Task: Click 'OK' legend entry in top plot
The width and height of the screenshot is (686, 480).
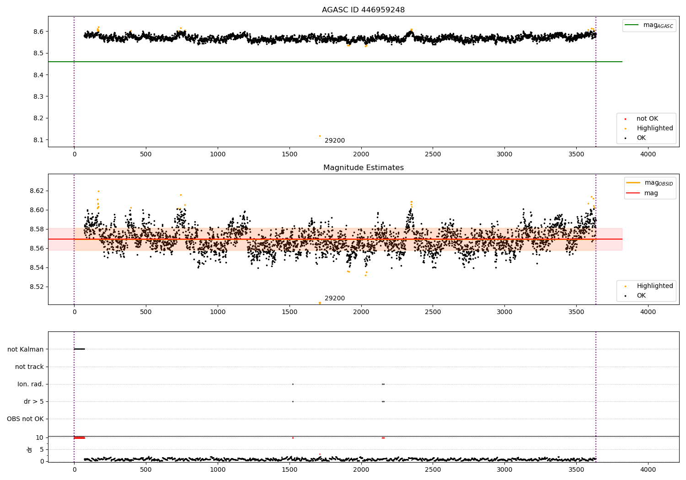Action: pos(641,138)
